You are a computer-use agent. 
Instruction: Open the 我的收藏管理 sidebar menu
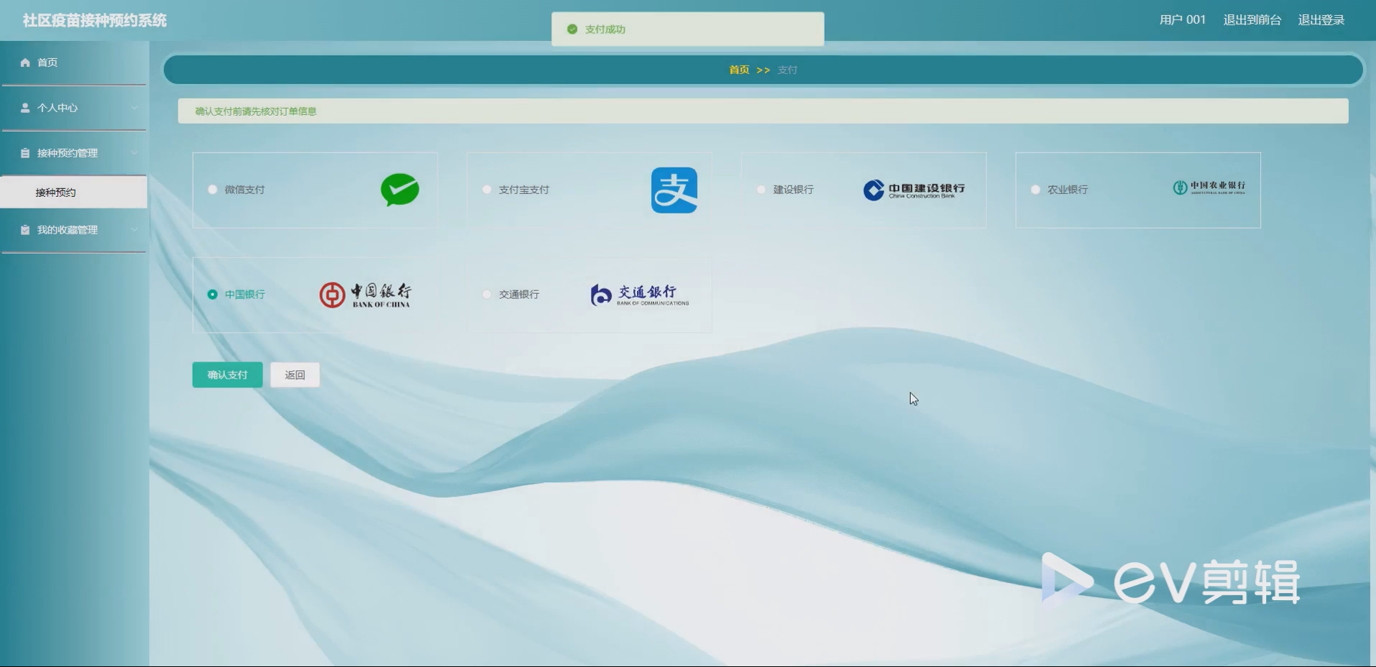[74, 230]
